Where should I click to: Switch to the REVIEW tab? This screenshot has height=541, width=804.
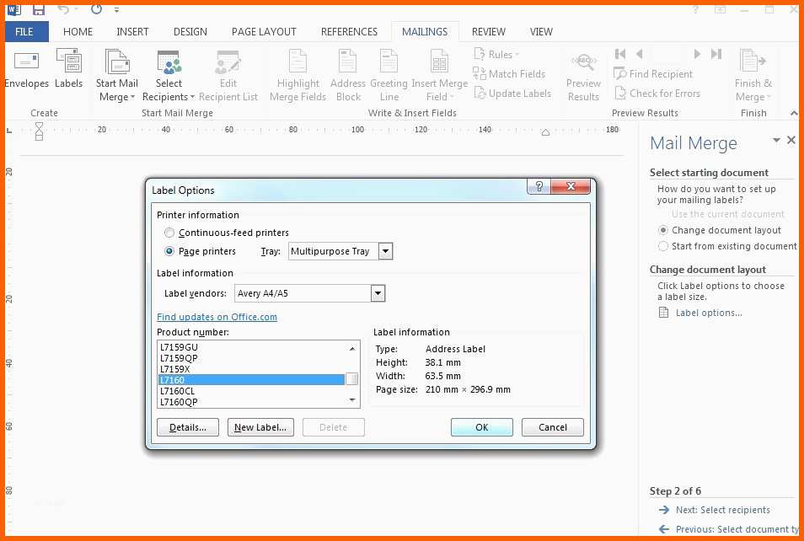click(489, 32)
